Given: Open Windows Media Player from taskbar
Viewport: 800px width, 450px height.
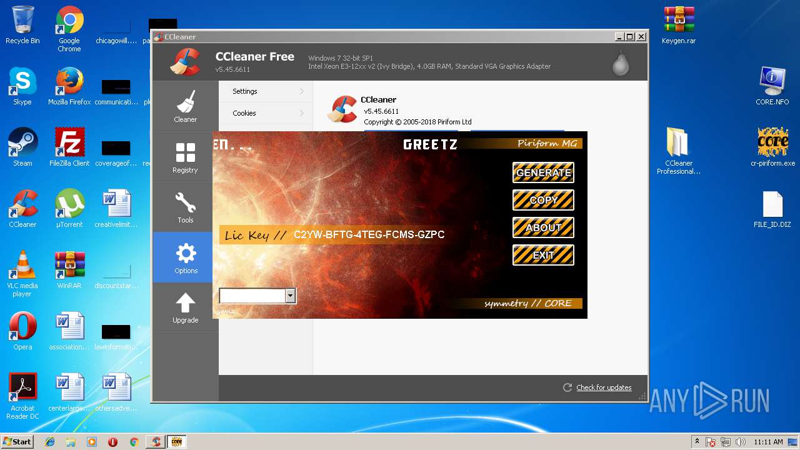Looking at the screenshot, I should (92, 442).
